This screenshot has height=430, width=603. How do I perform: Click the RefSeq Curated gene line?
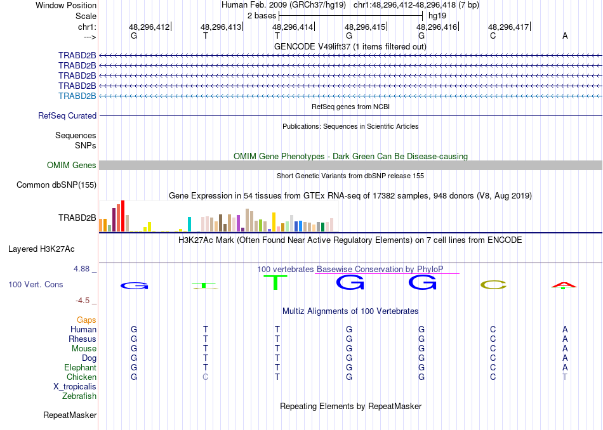point(350,115)
